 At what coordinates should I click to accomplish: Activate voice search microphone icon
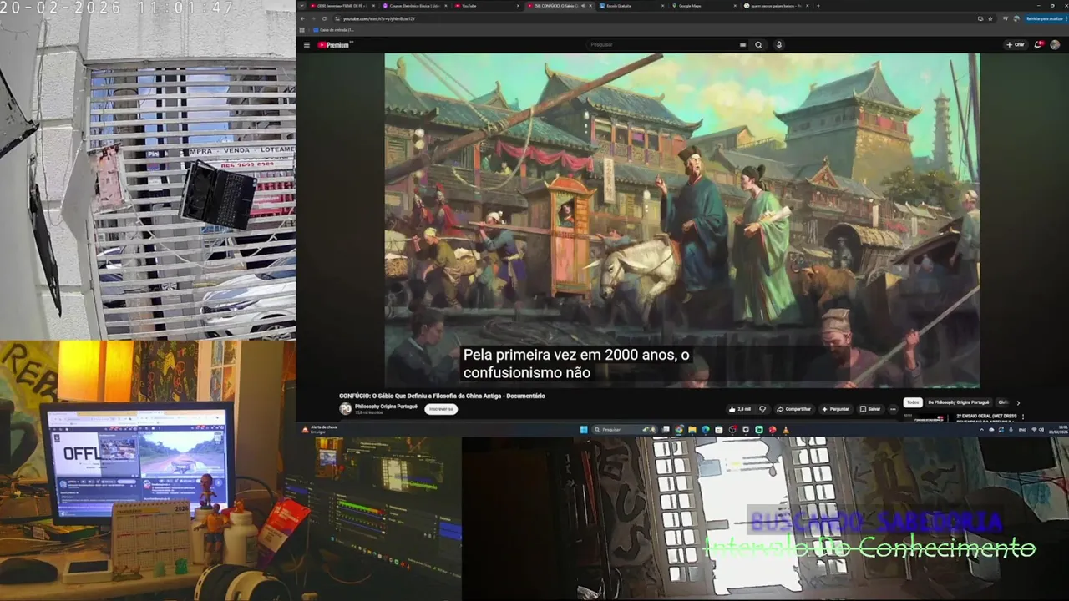coord(779,45)
